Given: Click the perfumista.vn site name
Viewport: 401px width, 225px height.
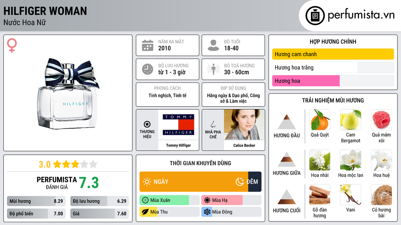Looking at the screenshot, I should (361, 15).
